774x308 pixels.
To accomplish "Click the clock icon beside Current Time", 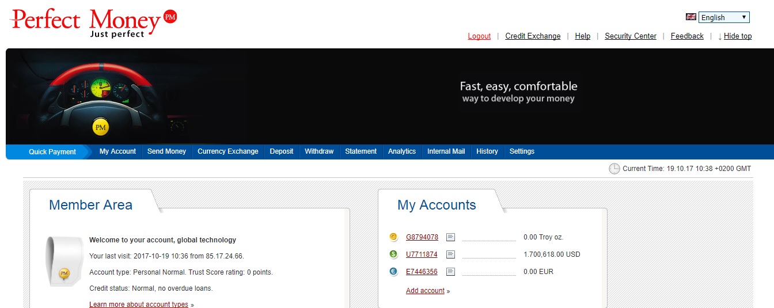I will pyautogui.click(x=614, y=169).
